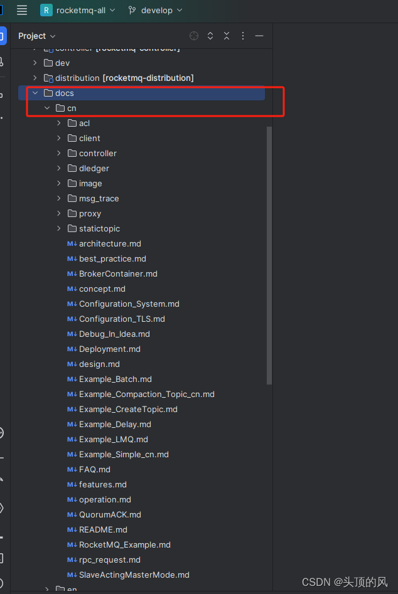This screenshot has height=594, width=398.
Task: Hide the Project tool window
Action: pyautogui.click(x=259, y=36)
